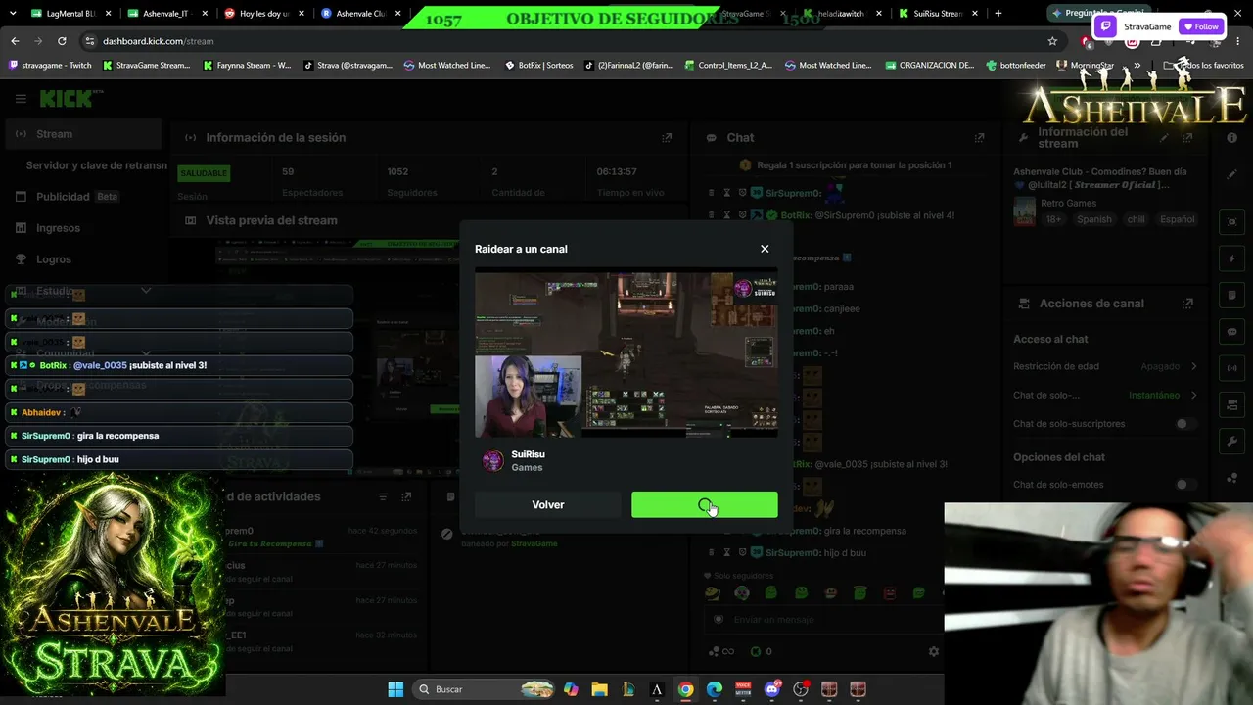Screen dimensions: 1253x705
Task: Open SuiRisu stream preview thumbnail
Action: tap(626, 354)
